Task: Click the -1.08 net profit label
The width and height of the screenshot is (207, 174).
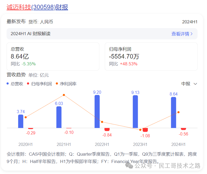Action: [145, 136]
